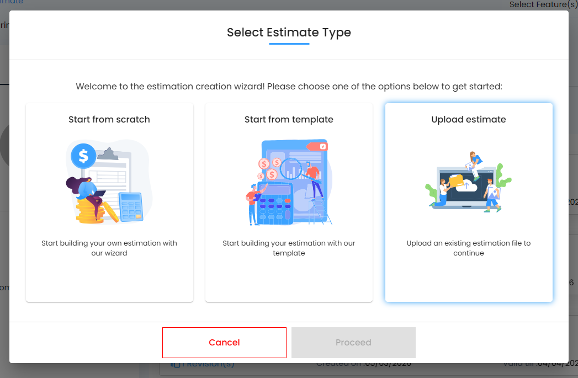Click the template description text
Viewport: 578px width, 378px height.
pyautogui.click(x=289, y=248)
